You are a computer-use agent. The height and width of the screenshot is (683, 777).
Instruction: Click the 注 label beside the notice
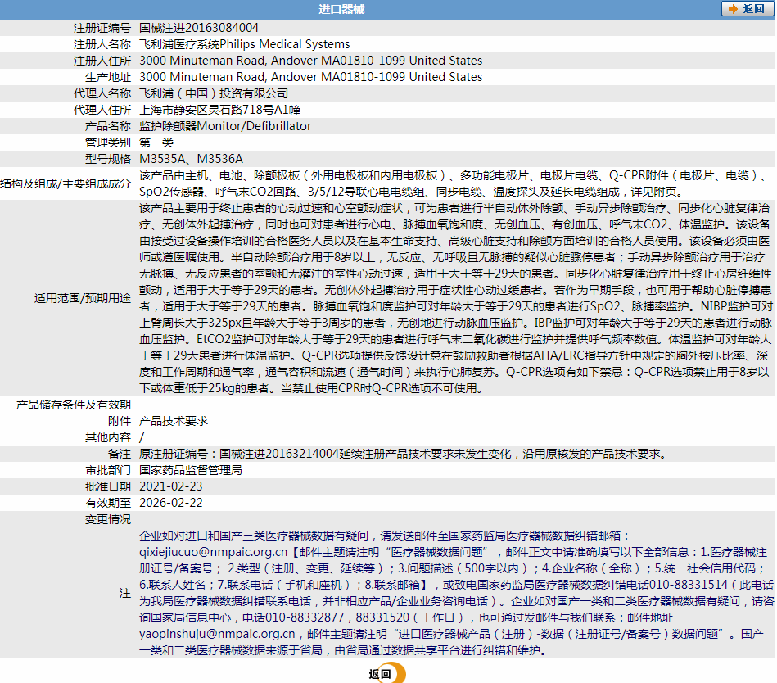click(x=125, y=593)
